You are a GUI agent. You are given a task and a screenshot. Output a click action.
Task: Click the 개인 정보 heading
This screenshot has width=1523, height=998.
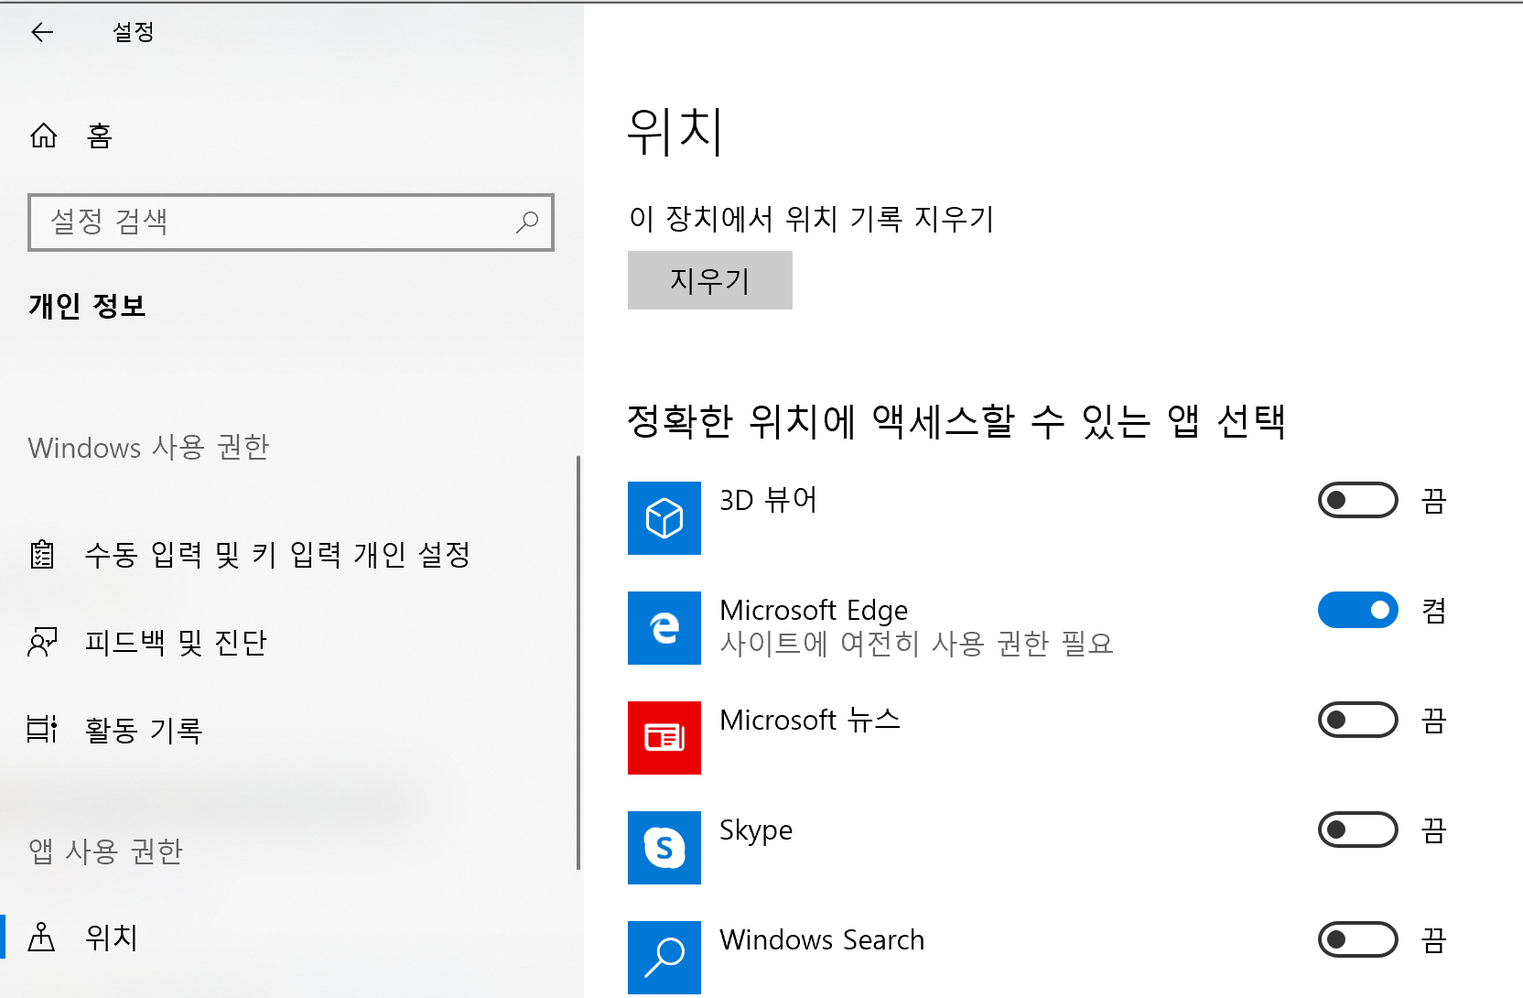[88, 305]
